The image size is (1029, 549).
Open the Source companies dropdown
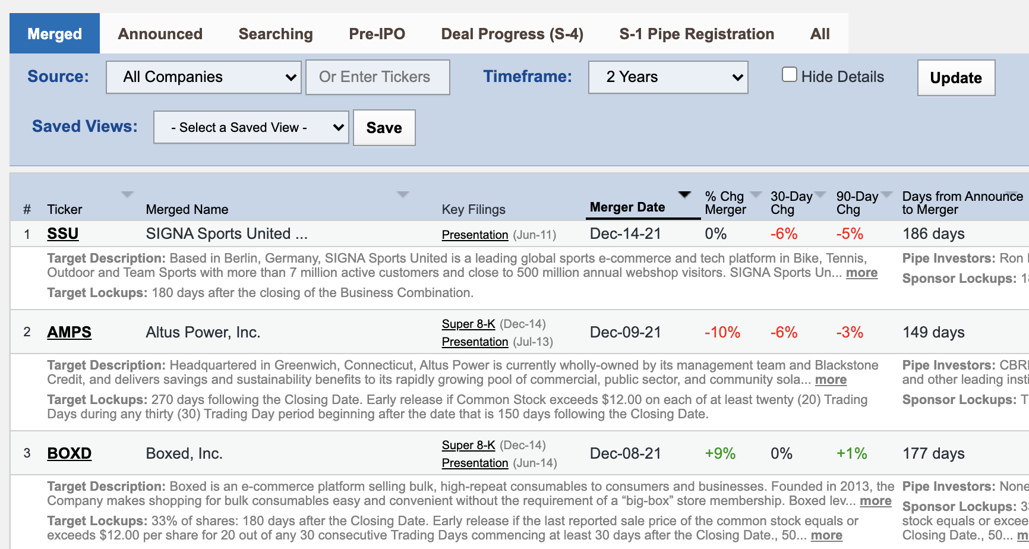[x=203, y=77]
